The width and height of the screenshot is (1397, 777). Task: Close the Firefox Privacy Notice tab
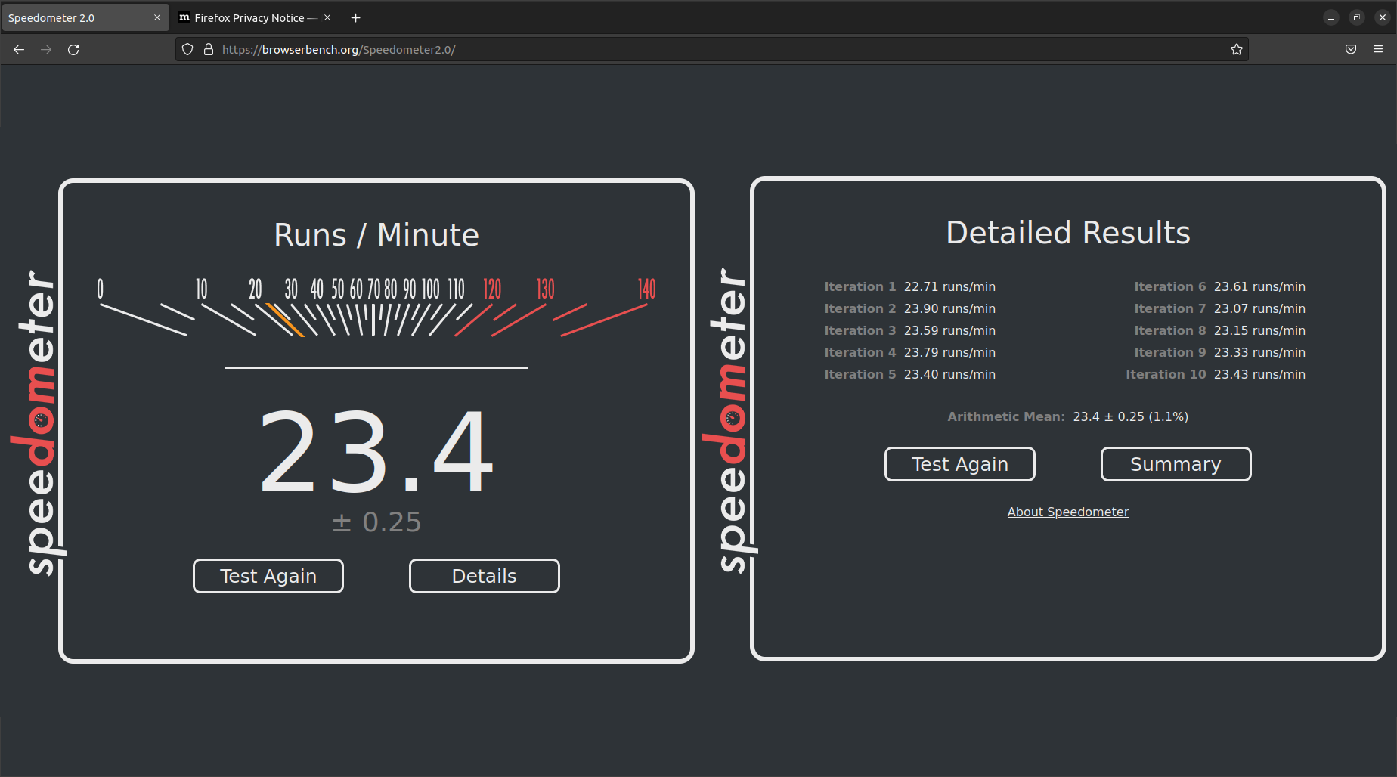pos(327,17)
